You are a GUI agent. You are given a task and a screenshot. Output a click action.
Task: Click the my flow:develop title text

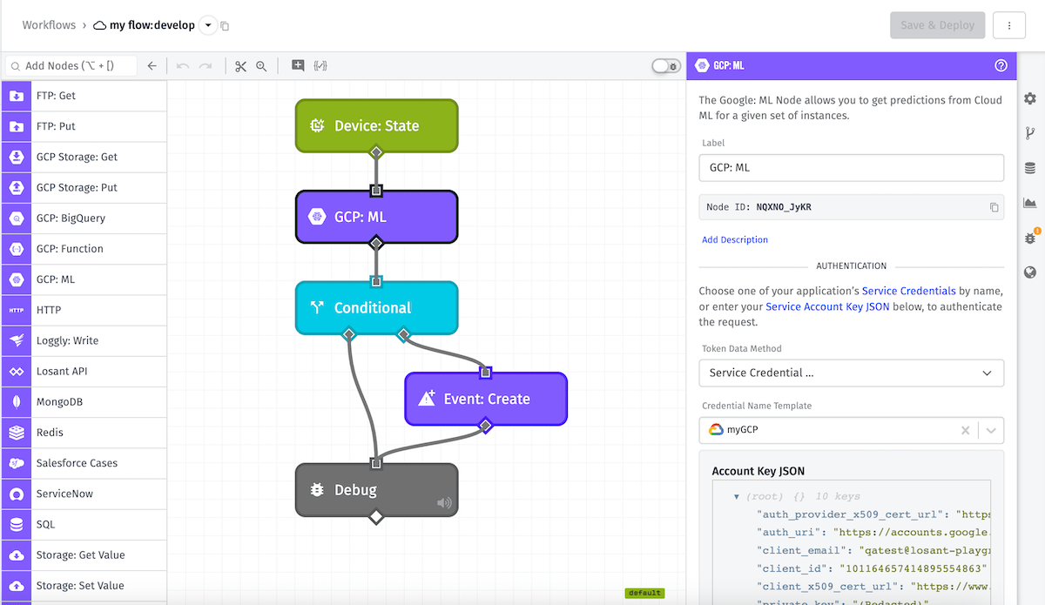(152, 25)
